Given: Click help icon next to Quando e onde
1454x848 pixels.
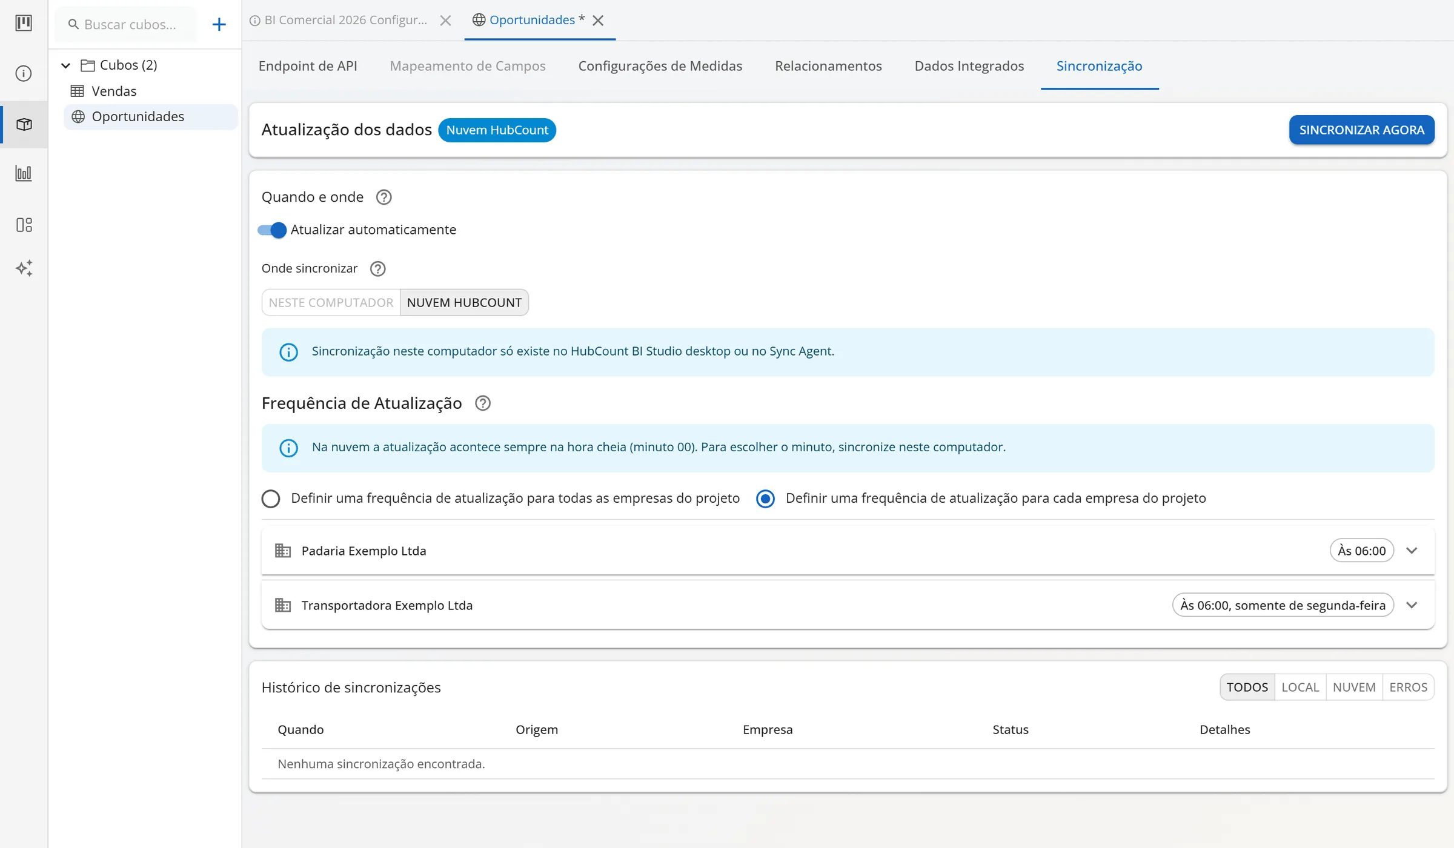Looking at the screenshot, I should [x=383, y=197].
